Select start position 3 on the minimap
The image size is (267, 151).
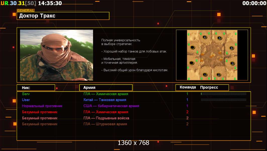pos(233,63)
